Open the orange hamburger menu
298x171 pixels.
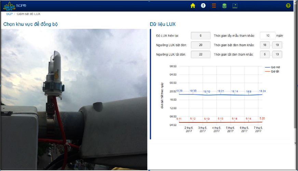coord(214,5)
